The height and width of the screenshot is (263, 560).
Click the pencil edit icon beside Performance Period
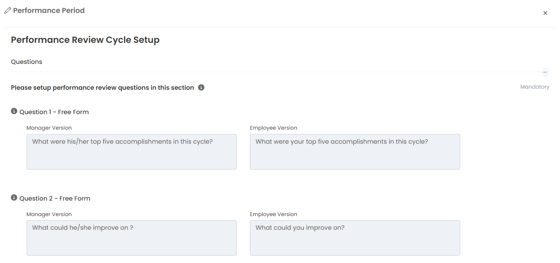tap(7, 11)
